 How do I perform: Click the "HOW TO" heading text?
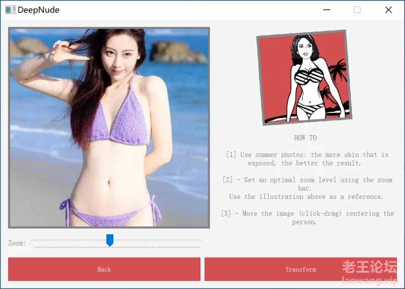(x=305, y=138)
